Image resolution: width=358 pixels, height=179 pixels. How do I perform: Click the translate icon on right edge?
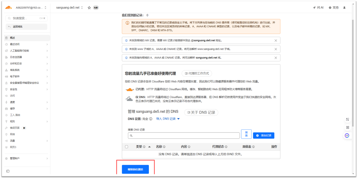[347, 119]
